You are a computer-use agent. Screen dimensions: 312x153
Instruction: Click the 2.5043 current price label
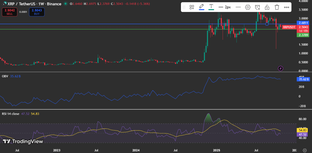(303, 27)
